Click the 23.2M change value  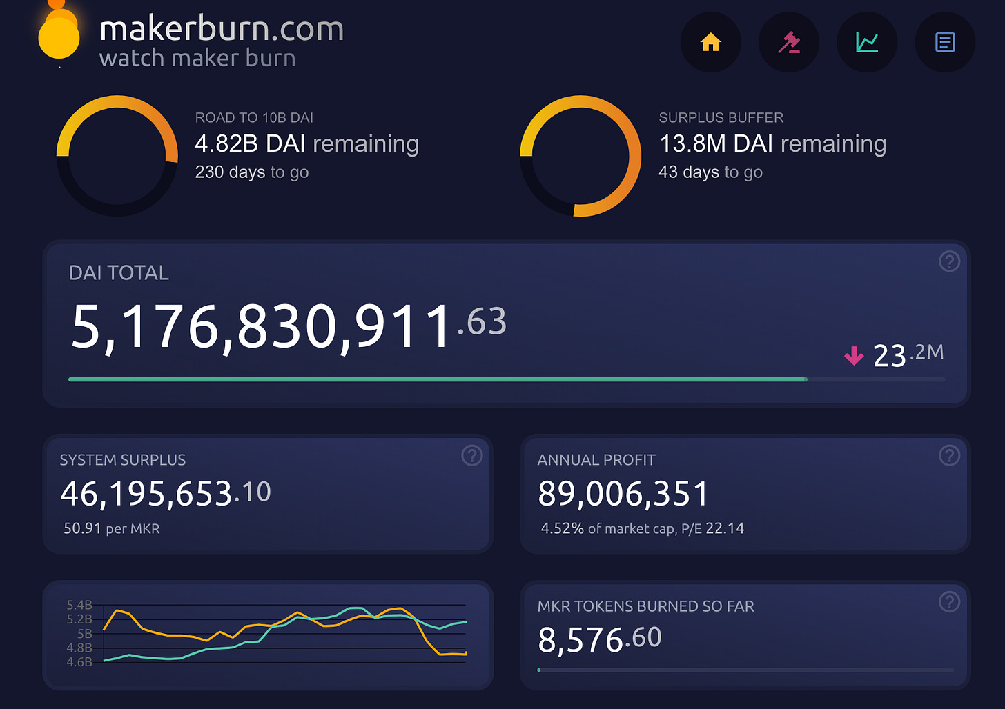pos(908,354)
